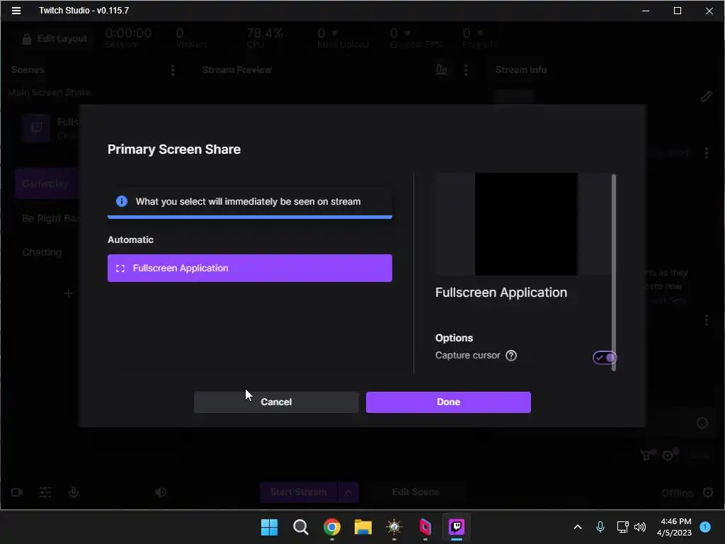This screenshot has width=725, height=544.
Task: Open Google Chrome from taskbar
Action: pyautogui.click(x=332, y=527)
